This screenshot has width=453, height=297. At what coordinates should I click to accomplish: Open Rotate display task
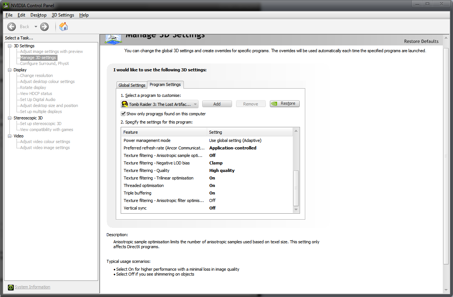click(33, 88)
